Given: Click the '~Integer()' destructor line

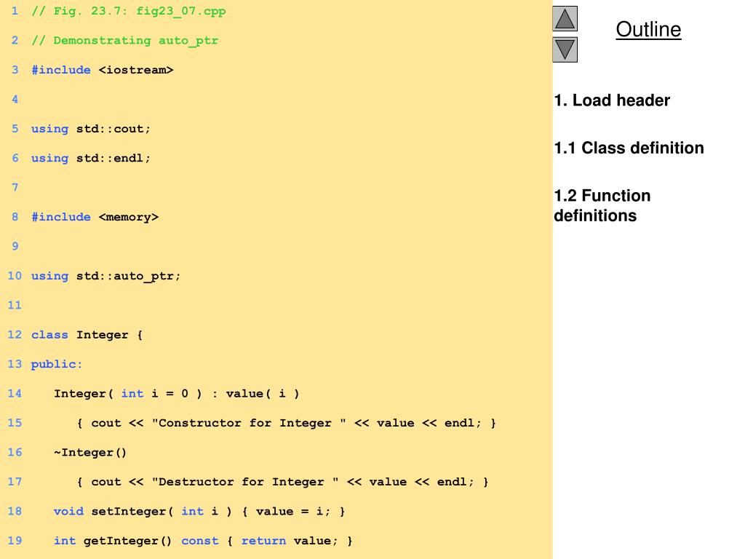Looking at the screenshot, I should coord(89,453).
